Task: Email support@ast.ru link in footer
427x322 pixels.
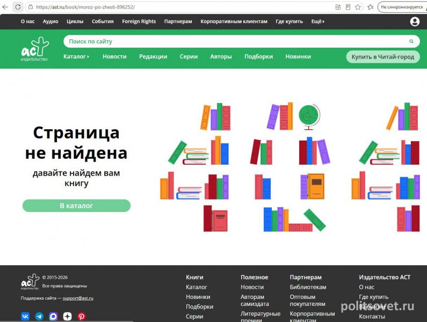Action: coord(78,298)
